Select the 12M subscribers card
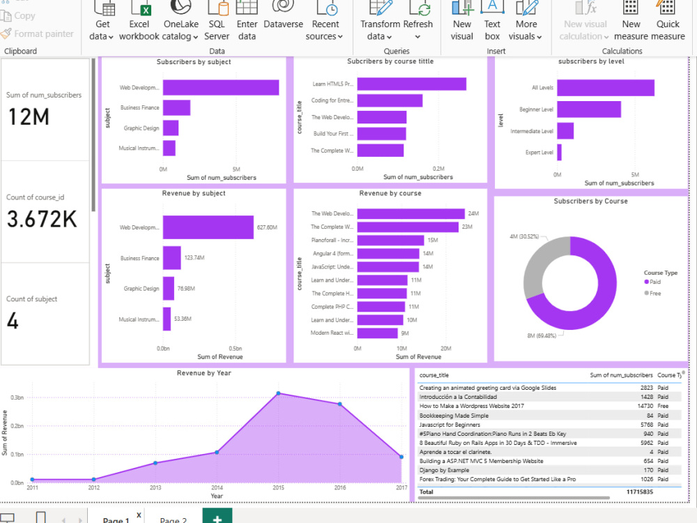Image resolution: width=697 pixels, height=523 pixels. 45,109
